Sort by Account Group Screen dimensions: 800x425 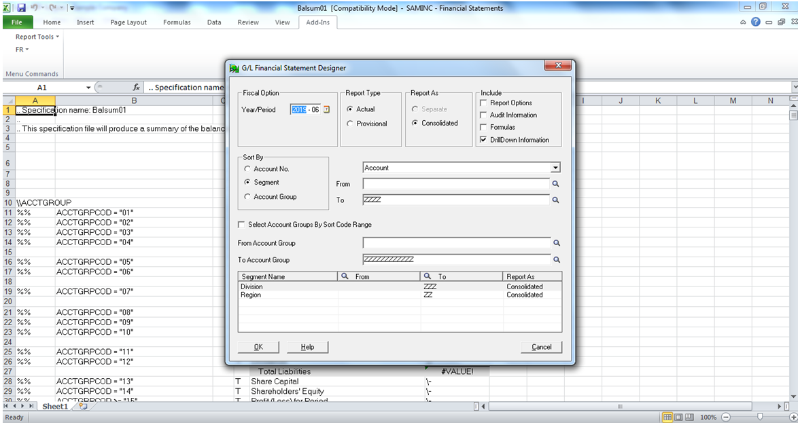[270, 197]
